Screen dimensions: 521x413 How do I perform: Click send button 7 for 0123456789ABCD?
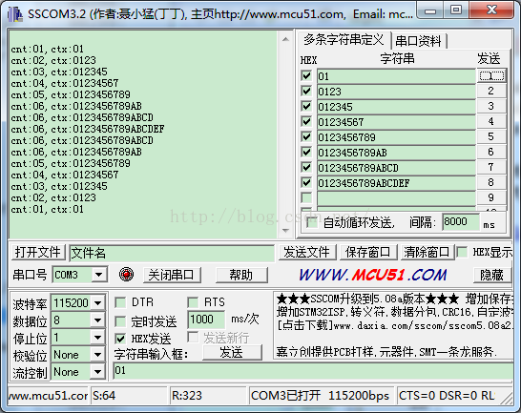point(491,168)
